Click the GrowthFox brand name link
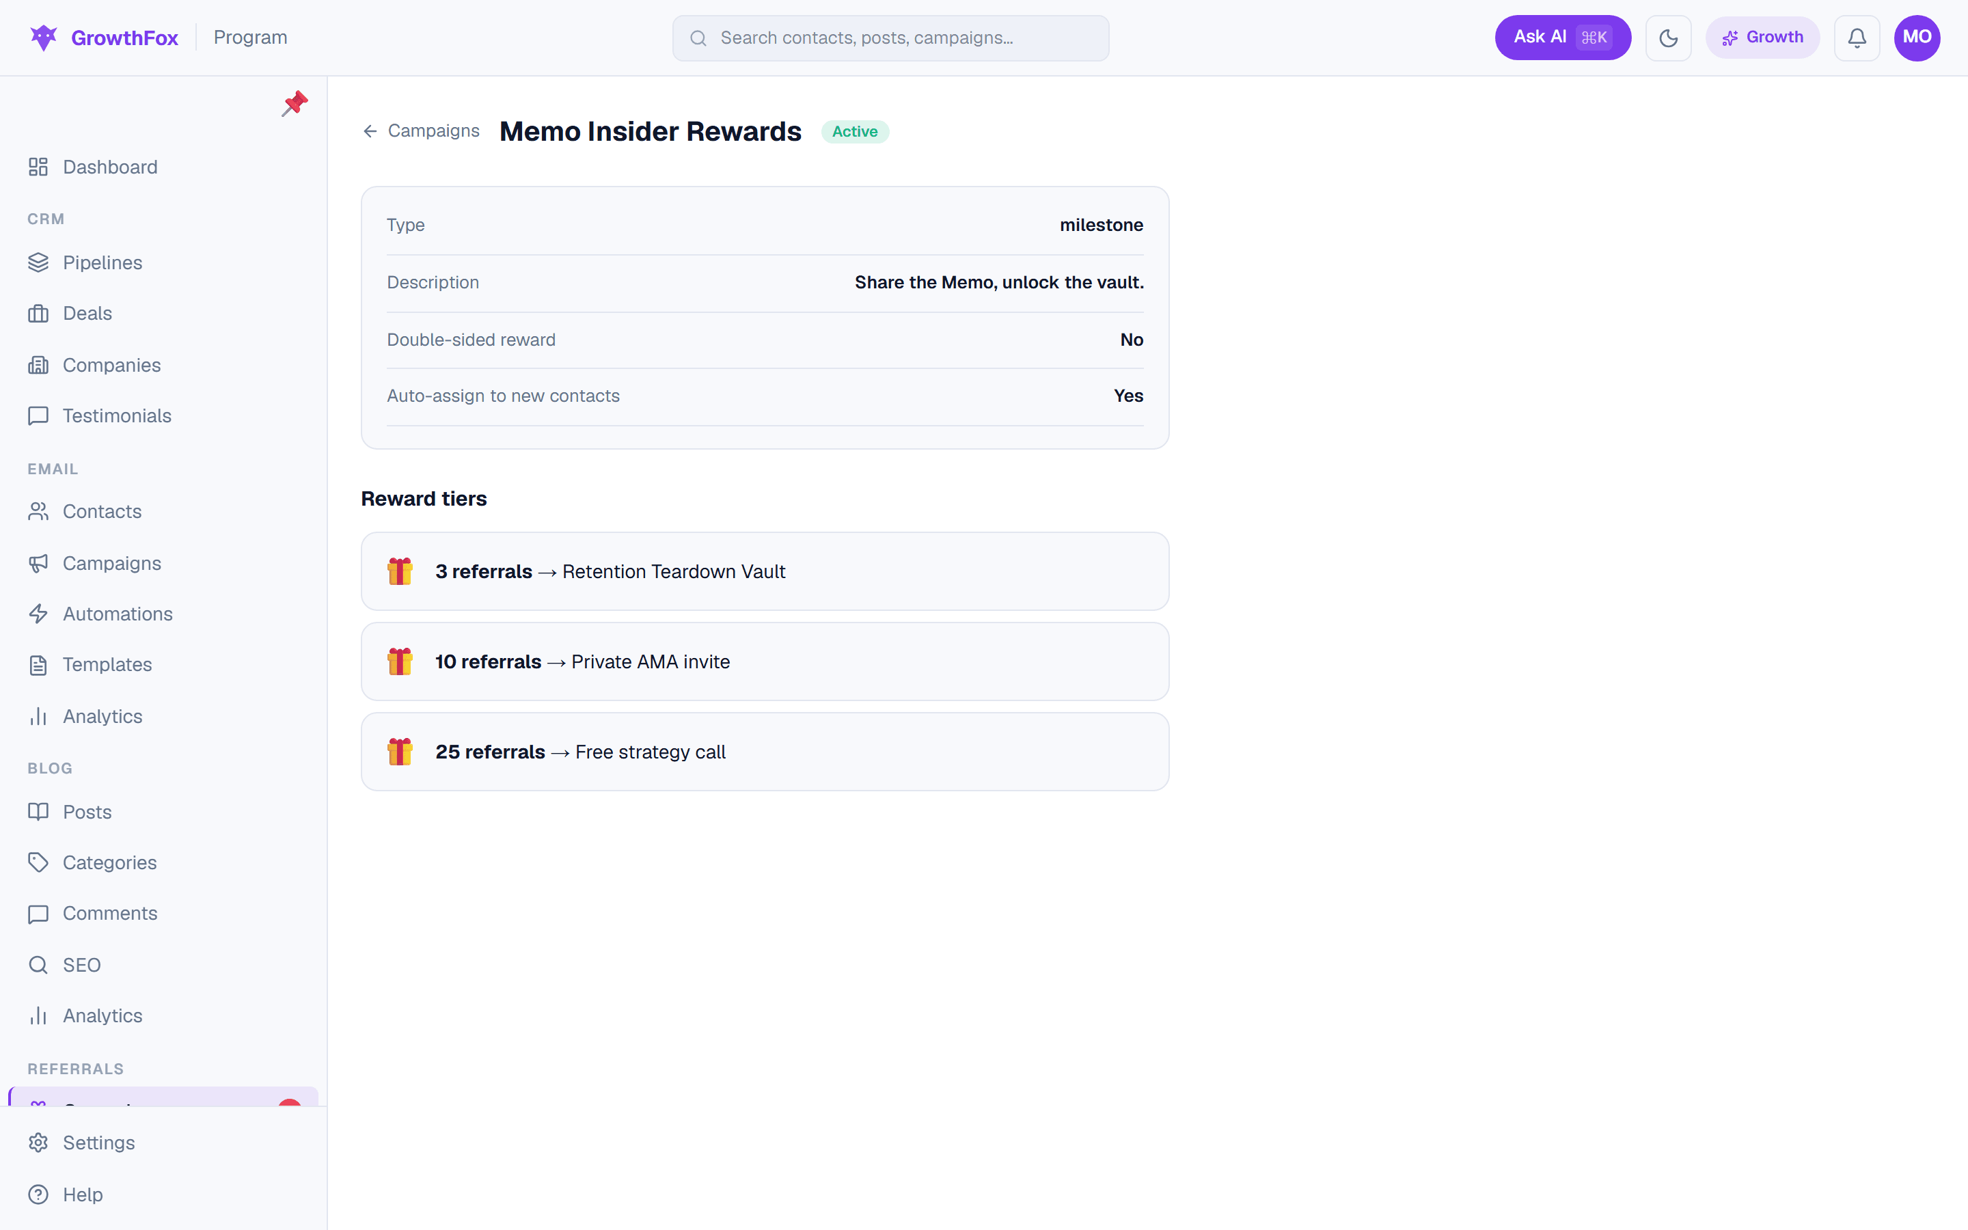This screenshot has width=1968, height=1230. [124, 38]
